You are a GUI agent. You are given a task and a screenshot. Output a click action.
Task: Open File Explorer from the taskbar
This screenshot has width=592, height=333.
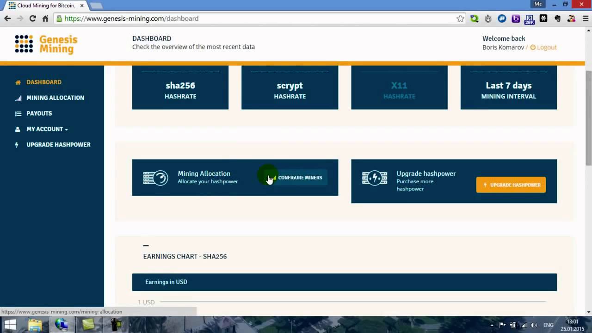35,325
